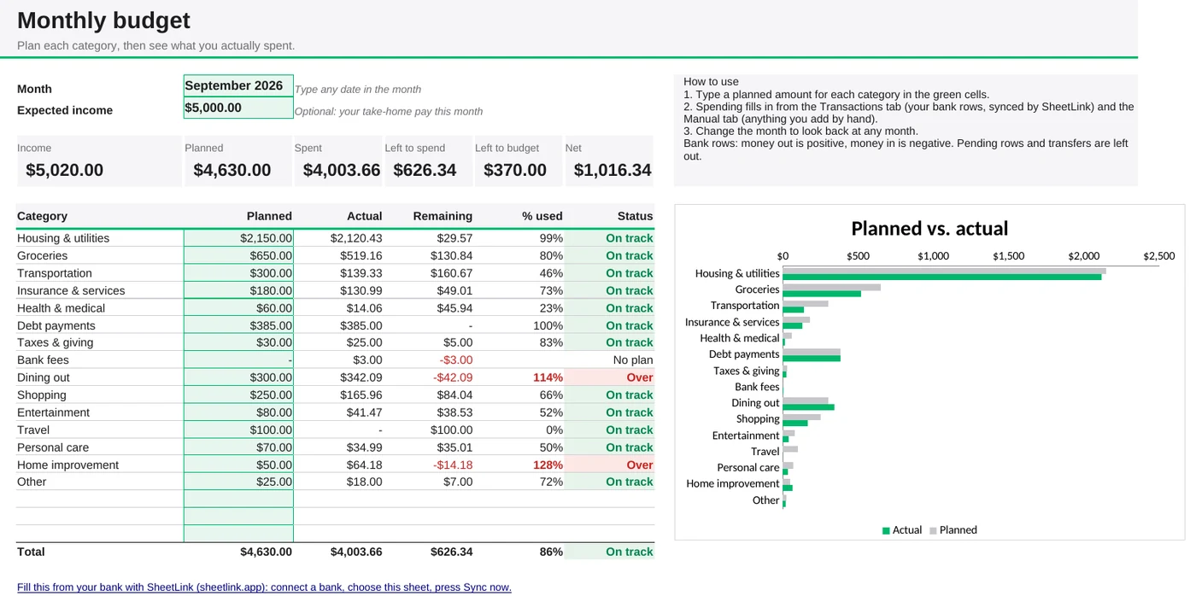
Task: Click the Actual legend entry in chart
Action: 901,530
